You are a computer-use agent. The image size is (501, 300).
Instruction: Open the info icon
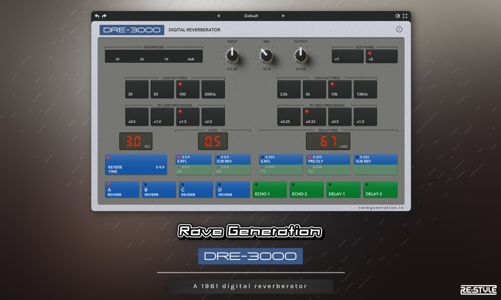pyautogui.click(x=399, y=29)
